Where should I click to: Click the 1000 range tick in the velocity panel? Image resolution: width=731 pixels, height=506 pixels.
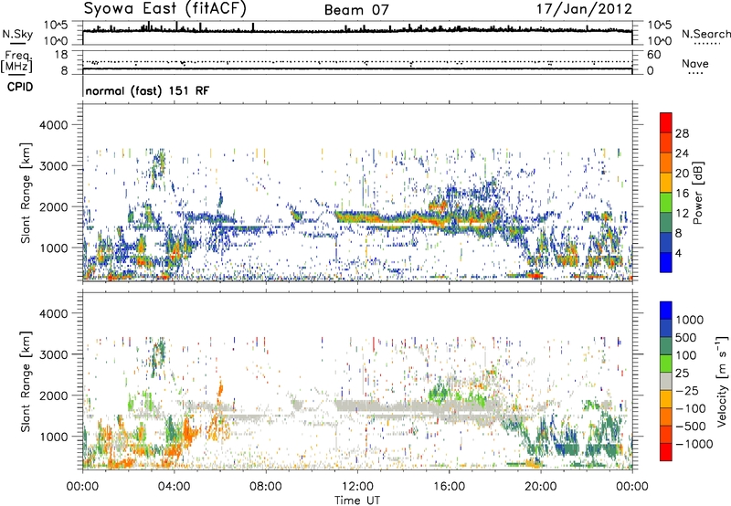[53, 437]
